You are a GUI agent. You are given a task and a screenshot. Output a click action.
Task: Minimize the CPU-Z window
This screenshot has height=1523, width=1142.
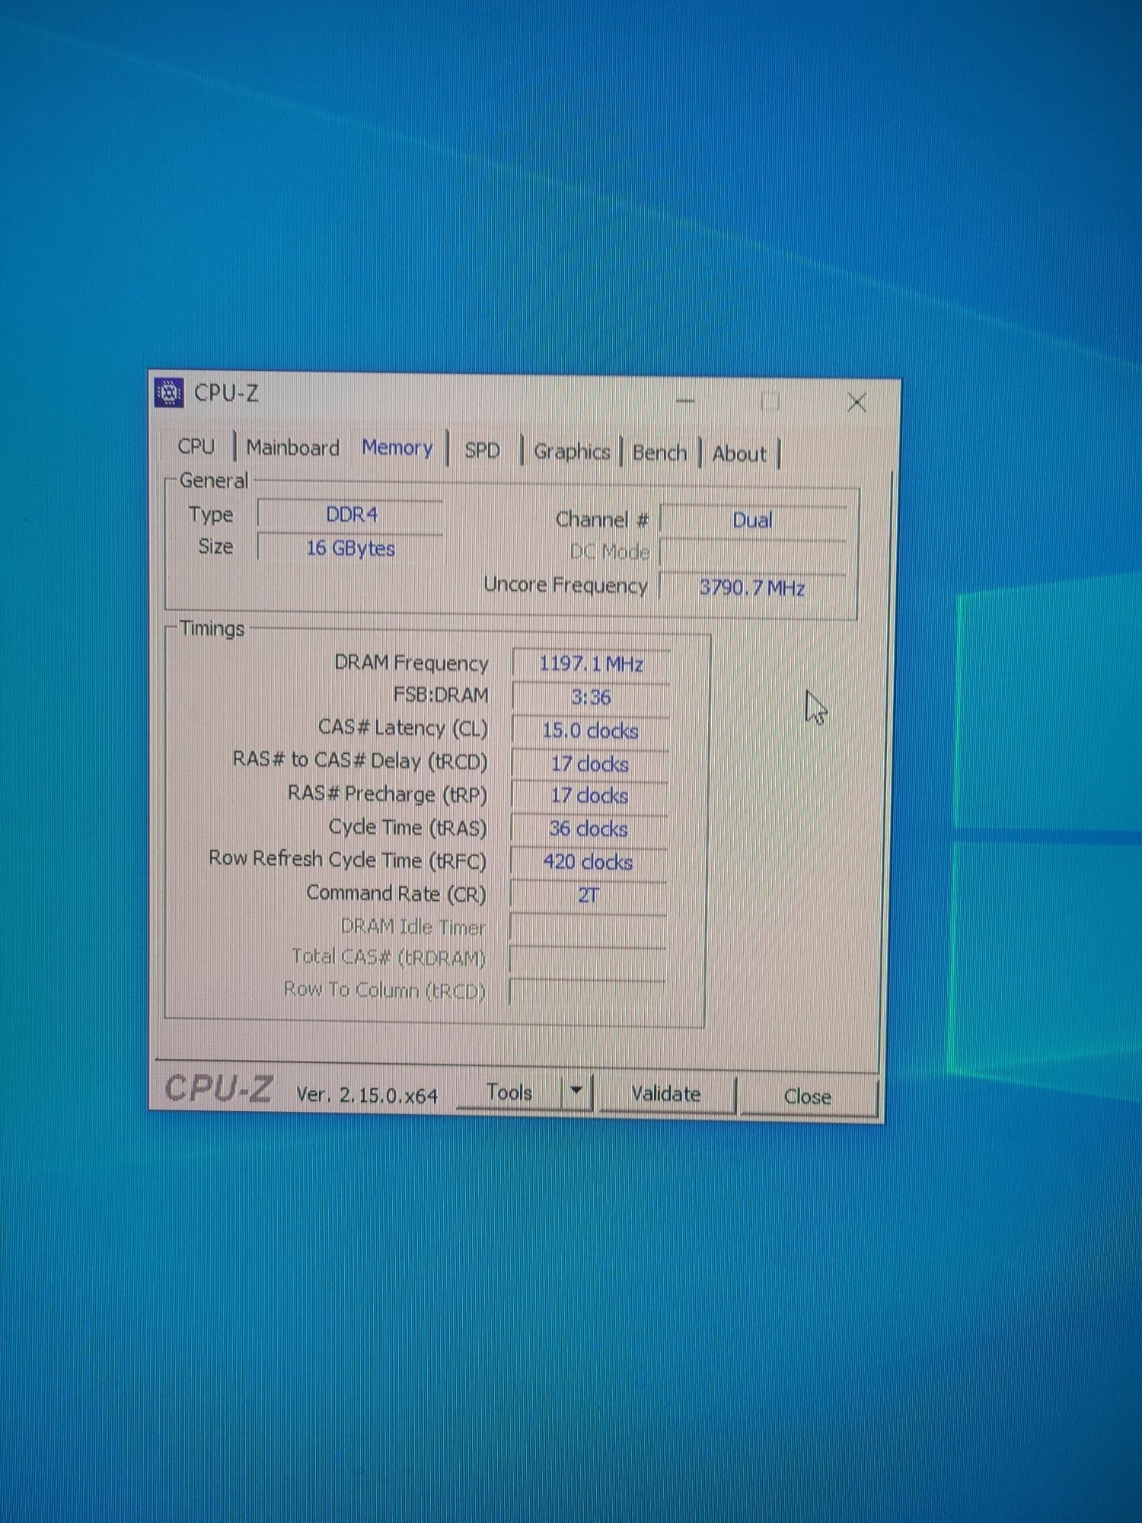[685, 401]
